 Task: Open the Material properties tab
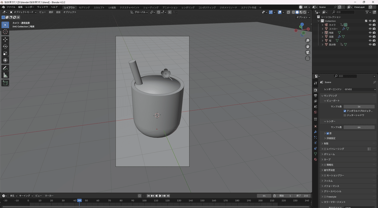point(315,159)
